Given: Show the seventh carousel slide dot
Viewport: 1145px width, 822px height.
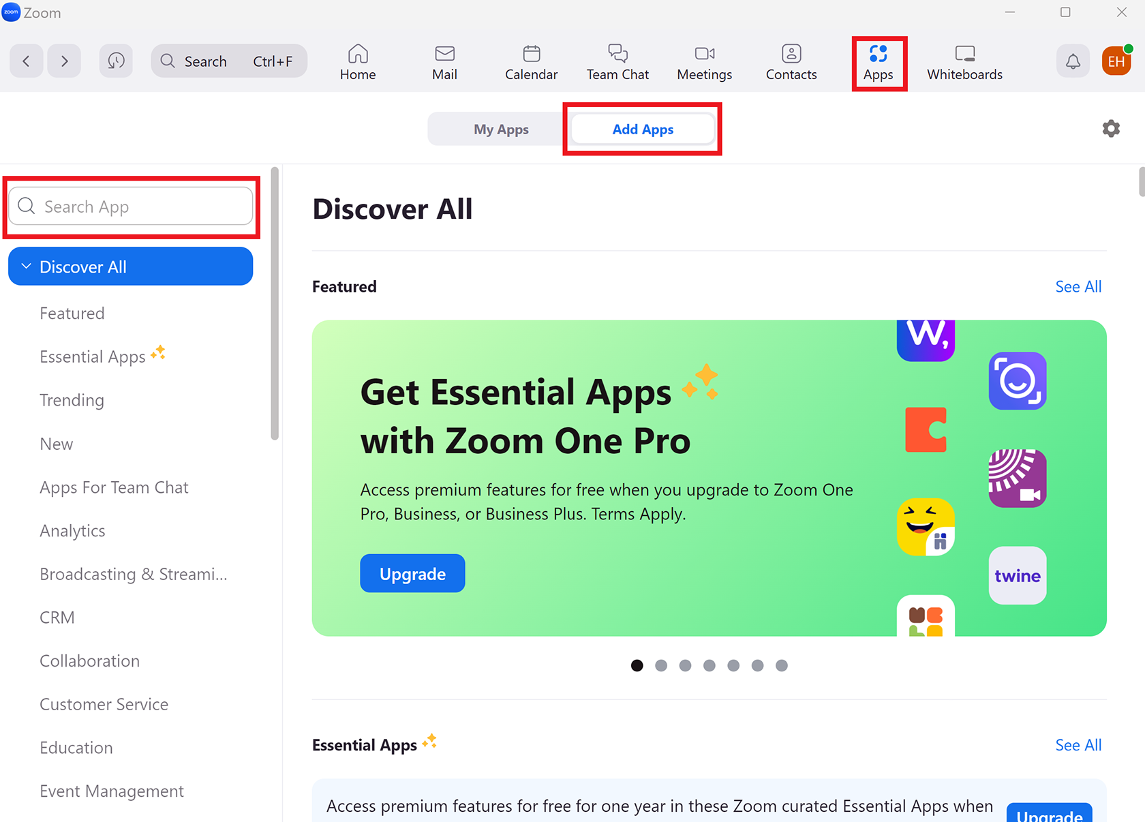Looking at the screenshot, I should tap(782, 665).
